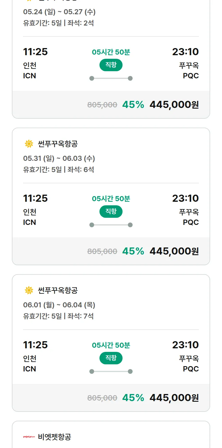This screenshot has width=222, height=448.
Task: Select the 445,000원 price on the 05.24 flight
Action: [x=174, y=105]
